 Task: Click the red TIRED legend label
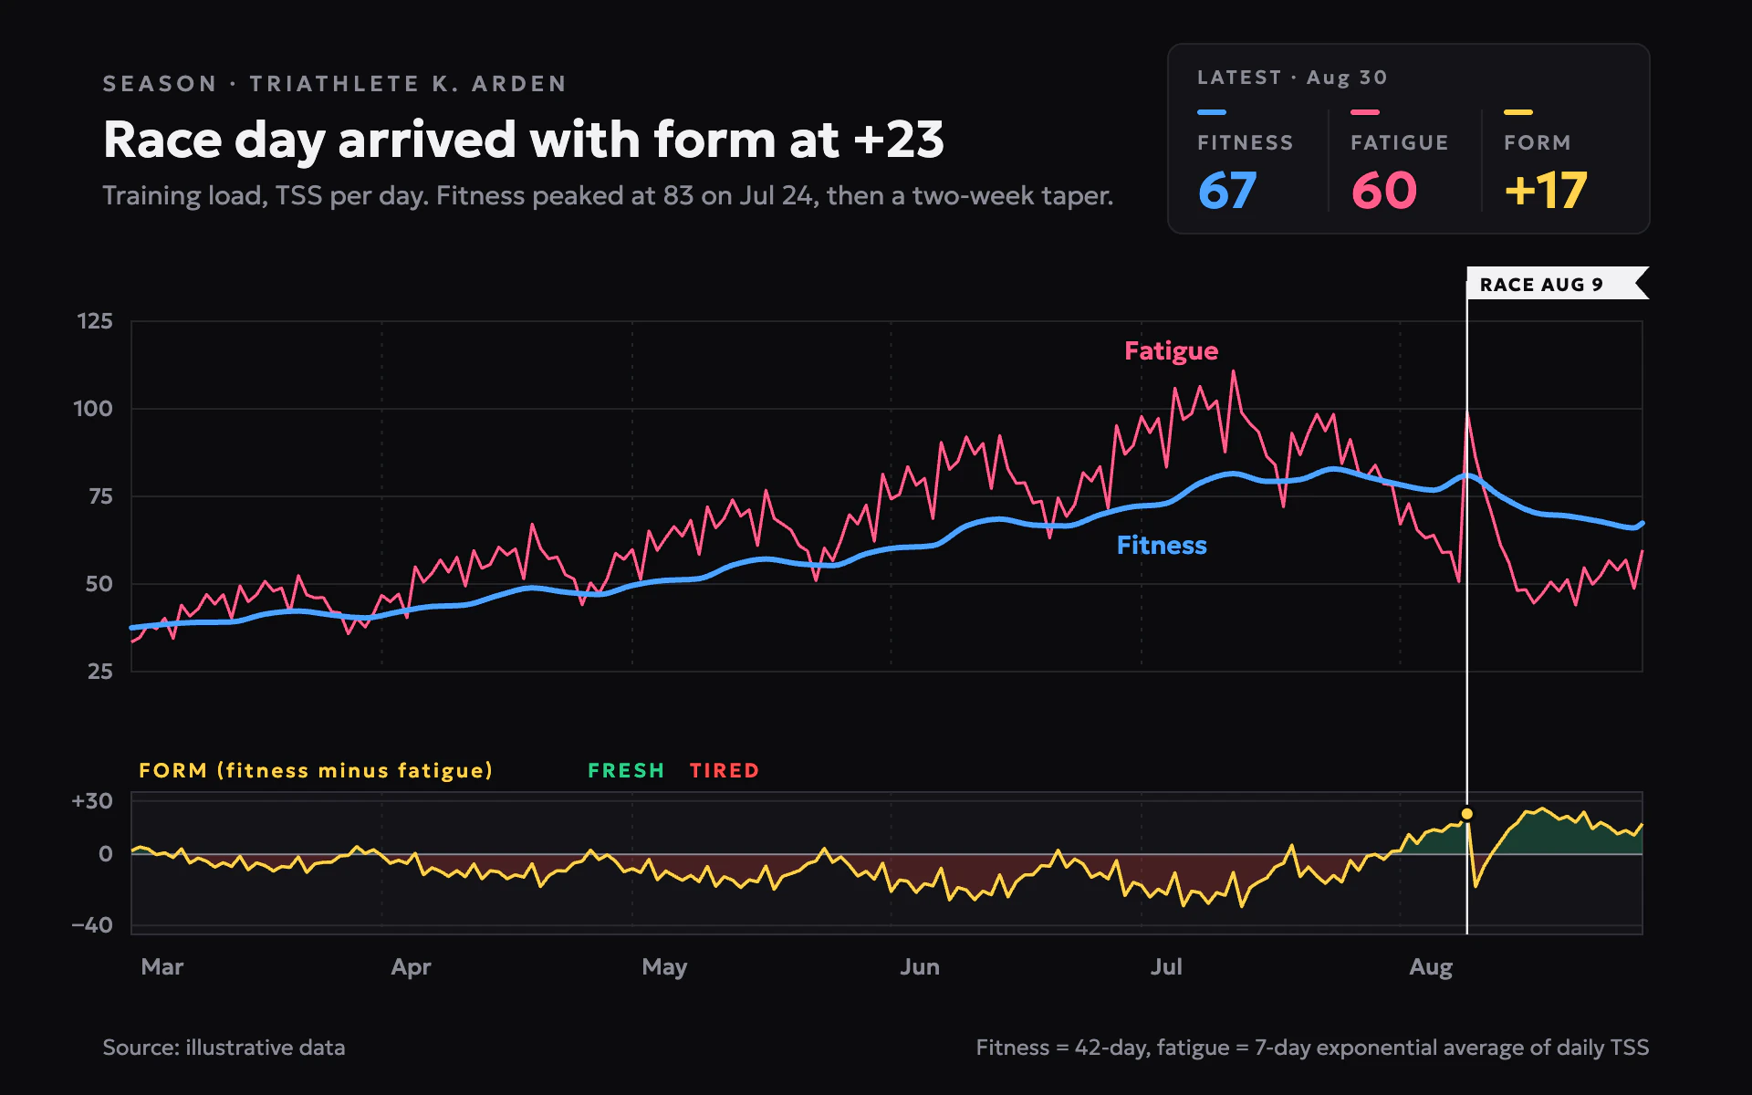(725, 770)
